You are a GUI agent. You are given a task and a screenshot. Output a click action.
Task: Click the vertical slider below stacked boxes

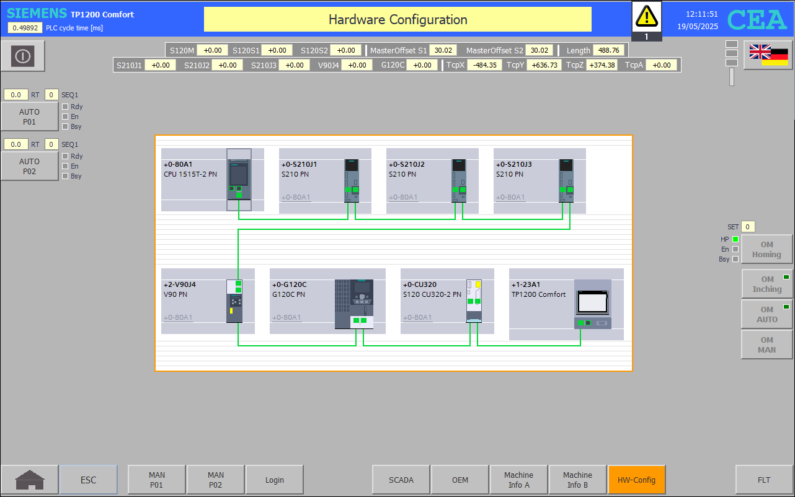tap(732, 77)
